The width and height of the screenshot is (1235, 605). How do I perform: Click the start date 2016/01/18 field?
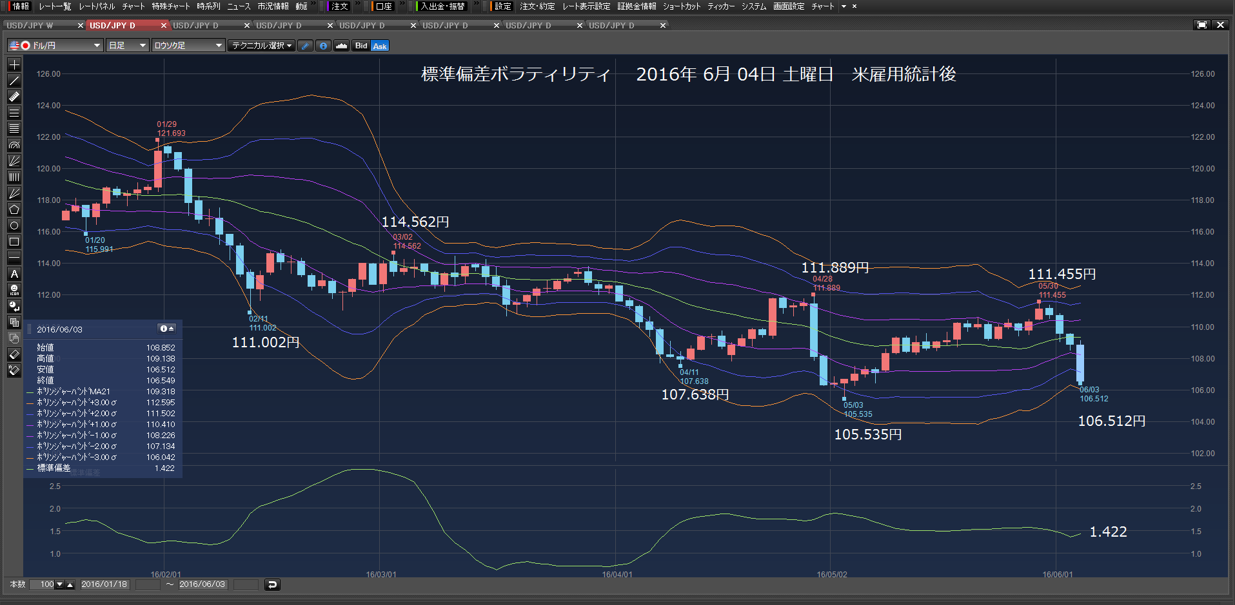pyautogui.click(x=104, y=584)
